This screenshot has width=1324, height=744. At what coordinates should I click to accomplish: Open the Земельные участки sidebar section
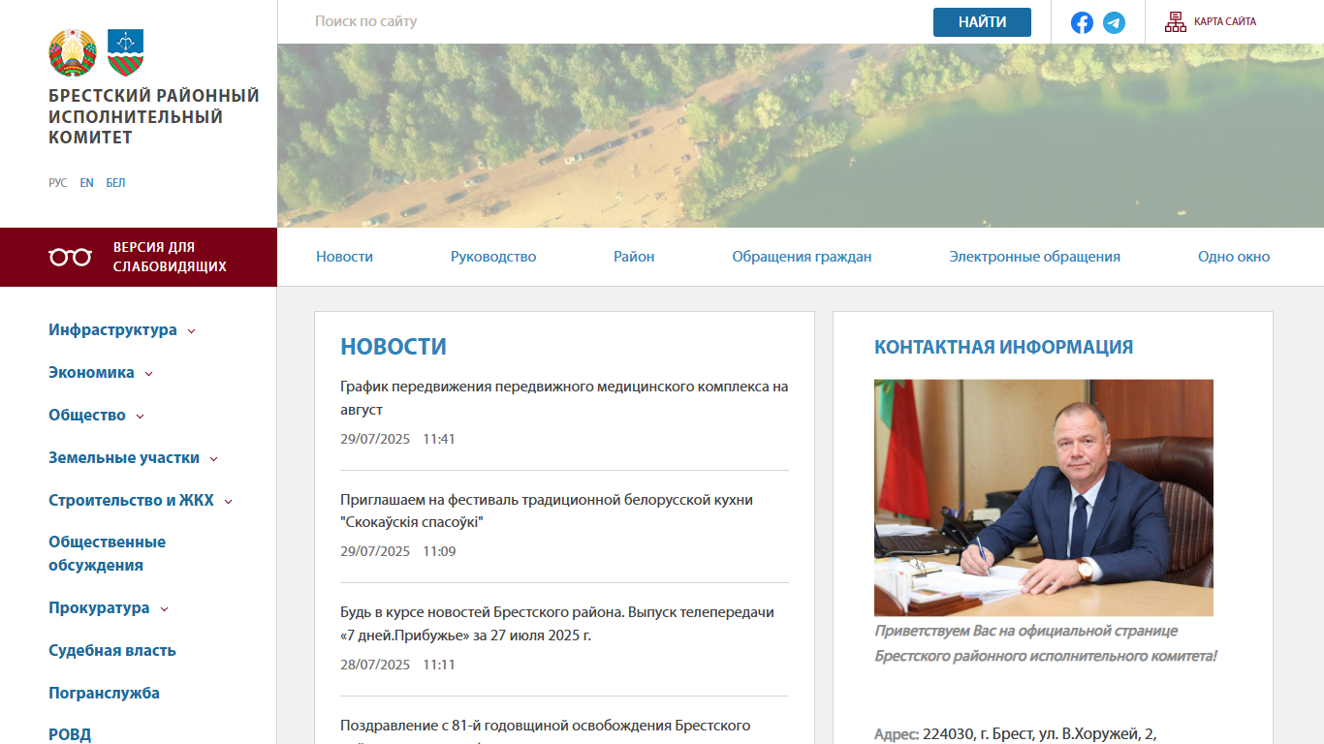click(x=124, y=458)
